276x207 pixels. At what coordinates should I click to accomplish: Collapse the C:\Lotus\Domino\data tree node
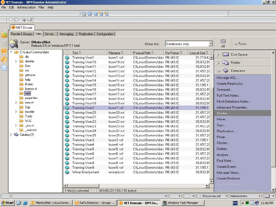pos(11,52)
